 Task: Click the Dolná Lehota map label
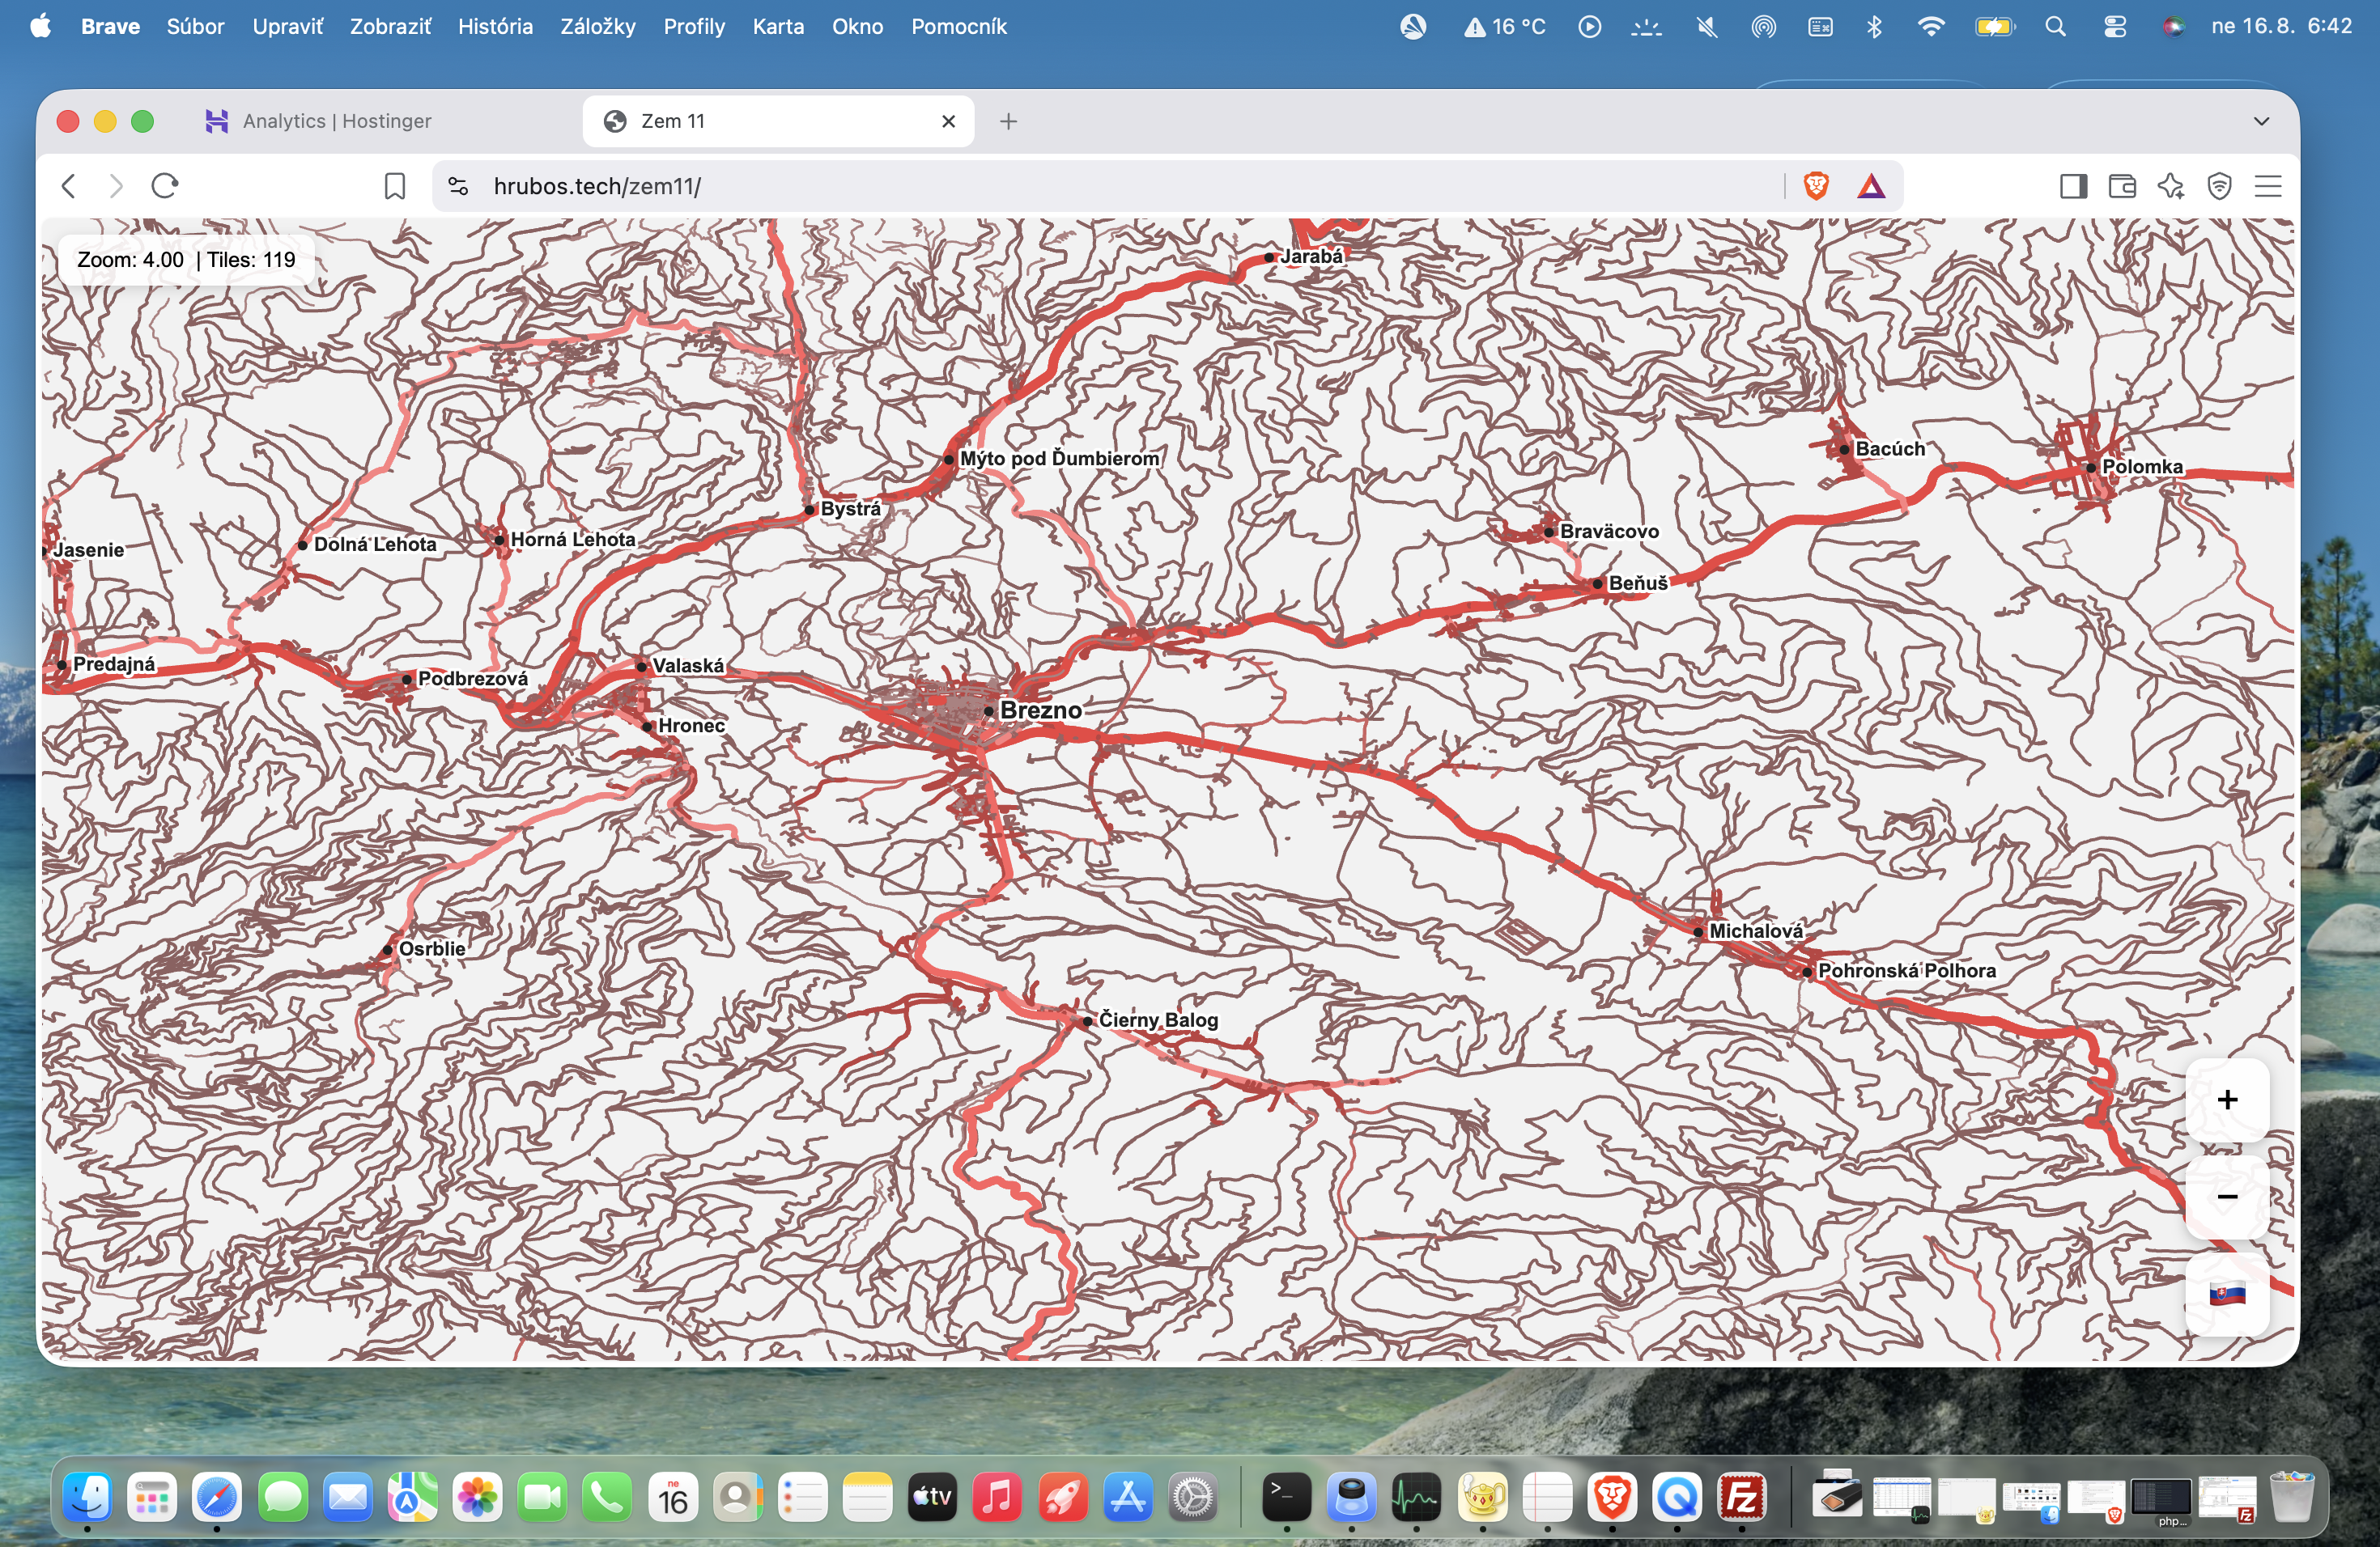pos(375,545)
